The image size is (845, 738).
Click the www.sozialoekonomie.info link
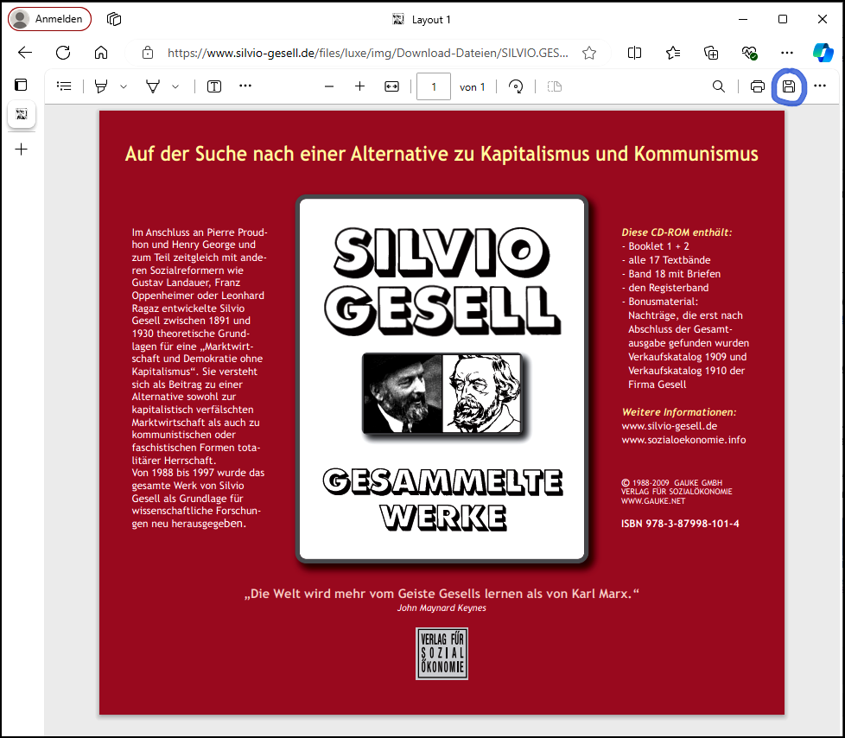click(684, 440)
